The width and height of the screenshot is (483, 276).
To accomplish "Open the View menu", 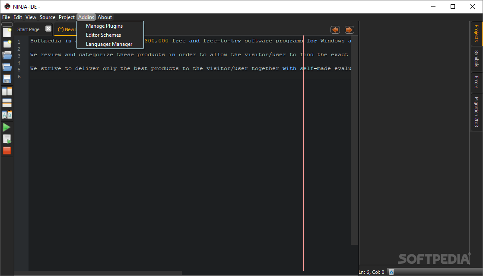I will [31, 17].
